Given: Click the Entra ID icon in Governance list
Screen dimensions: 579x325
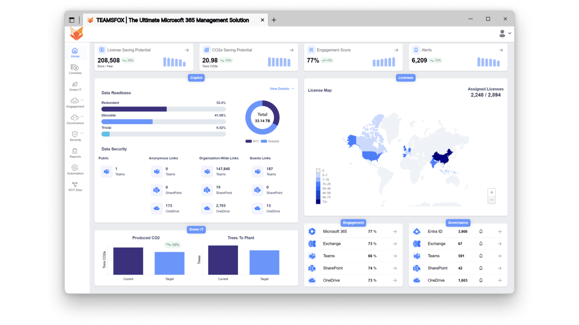Looking at the screenshot, I should click(x=417, y=232).
